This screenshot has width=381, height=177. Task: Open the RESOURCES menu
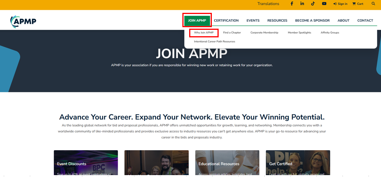click(x=277, y=20)
